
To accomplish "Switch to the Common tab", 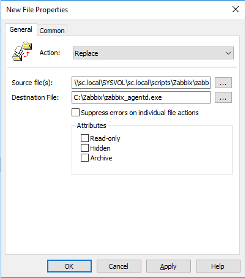I will point(52,31).
